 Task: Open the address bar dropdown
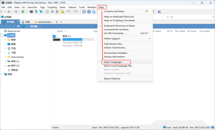[167, 17]
